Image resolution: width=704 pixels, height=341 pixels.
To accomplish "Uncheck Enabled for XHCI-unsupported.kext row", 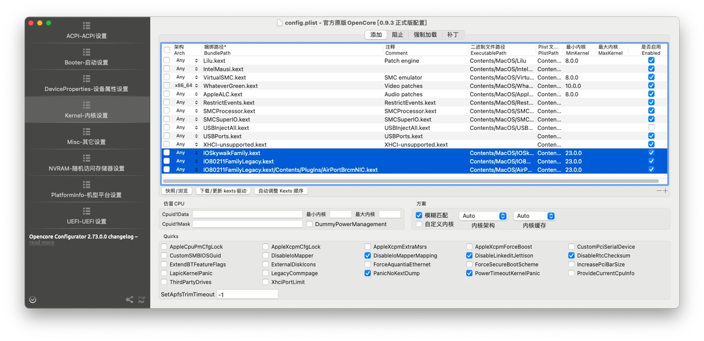I will (x=651, y=144).
